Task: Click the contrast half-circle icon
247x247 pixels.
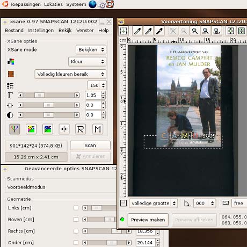Action: pos(10,115)
